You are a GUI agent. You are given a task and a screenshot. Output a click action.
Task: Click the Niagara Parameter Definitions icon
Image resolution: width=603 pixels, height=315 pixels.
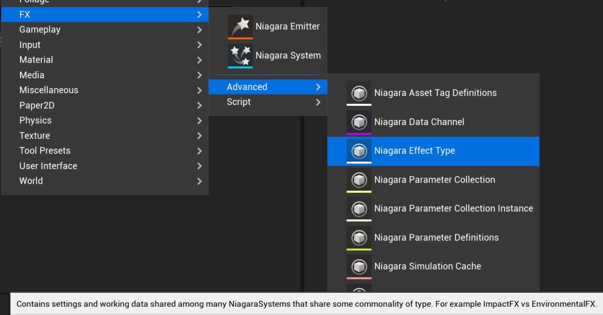coord(359,237)
